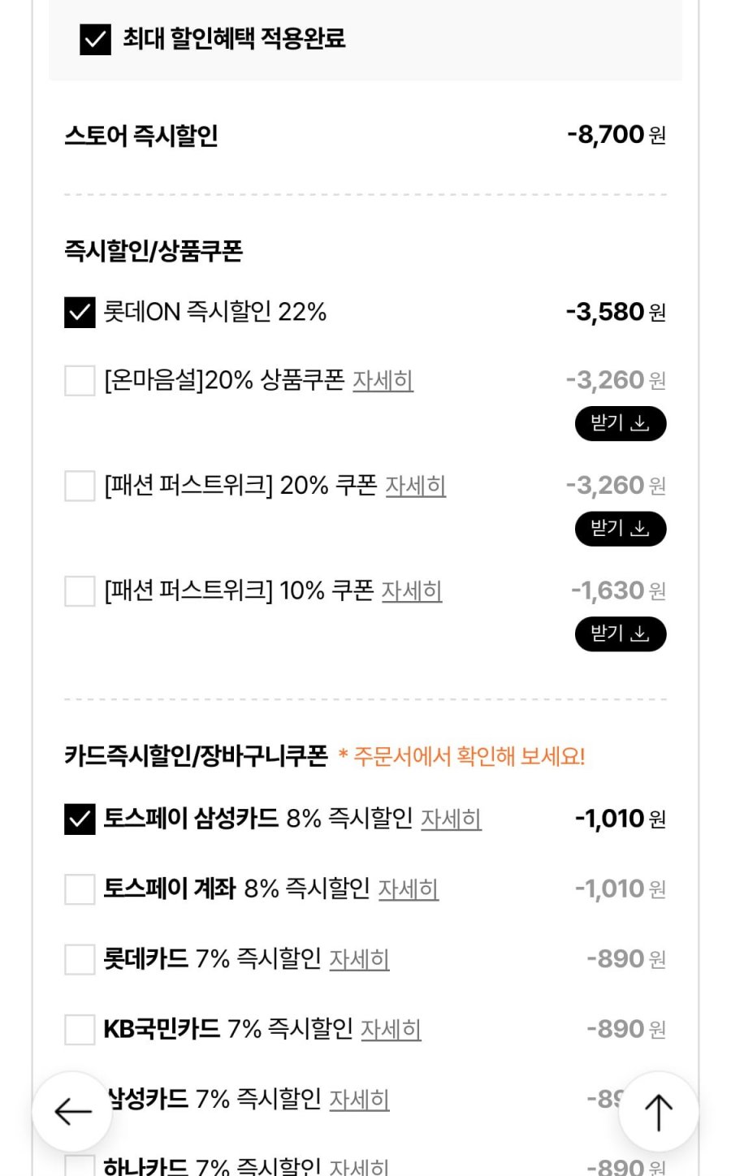Check the 패션 퍼스트위크 10% 쿠폰 box
Image resolution: width=731 pixels, height=1176 pixels.
click(x=80, y=591)
